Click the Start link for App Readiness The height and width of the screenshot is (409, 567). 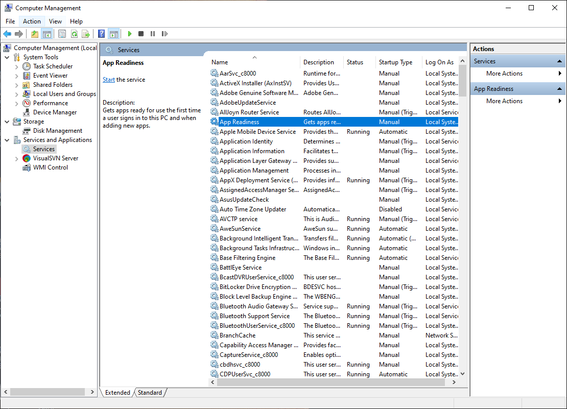[x=109, y=80]
